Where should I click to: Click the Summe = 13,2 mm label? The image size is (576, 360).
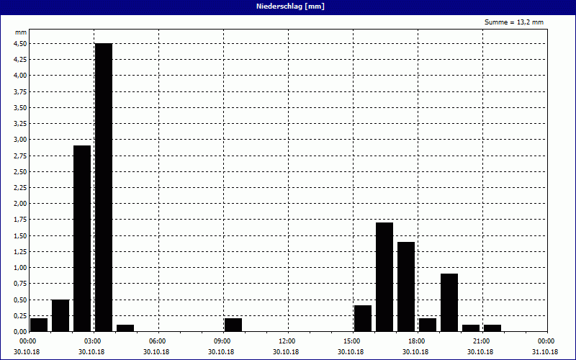(x=513, y=22)
